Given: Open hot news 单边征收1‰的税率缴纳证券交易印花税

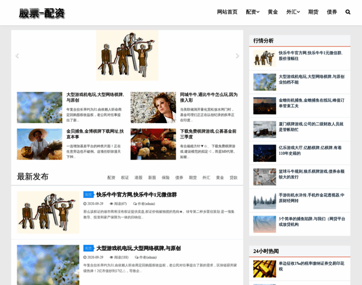Looking at the screenshot, I should [312, 266].
